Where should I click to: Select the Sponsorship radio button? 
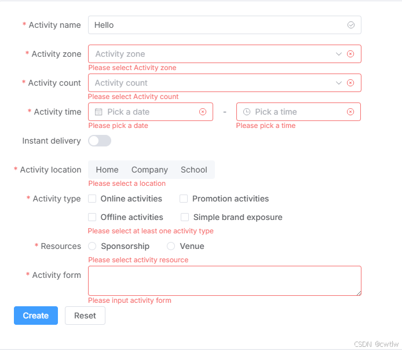(x=92, y=246)
